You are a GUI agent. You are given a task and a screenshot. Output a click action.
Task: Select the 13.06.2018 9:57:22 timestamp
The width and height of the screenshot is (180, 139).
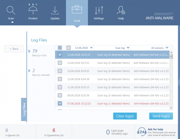click(x=78, y=63)
